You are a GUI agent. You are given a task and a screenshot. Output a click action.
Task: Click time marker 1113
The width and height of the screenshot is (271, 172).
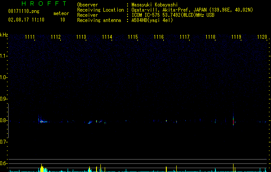(x=81, y=37)
